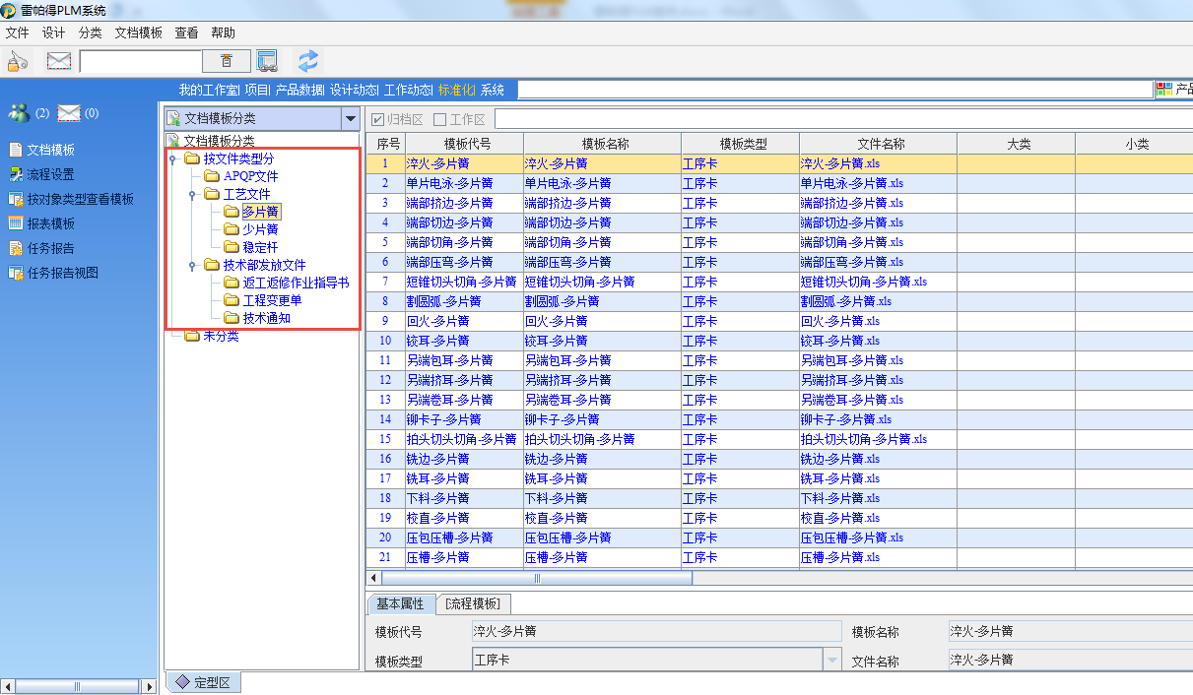1193x695 pixels.
Task: Enable the 工作区 checkbox
Action: pos(440,120)
